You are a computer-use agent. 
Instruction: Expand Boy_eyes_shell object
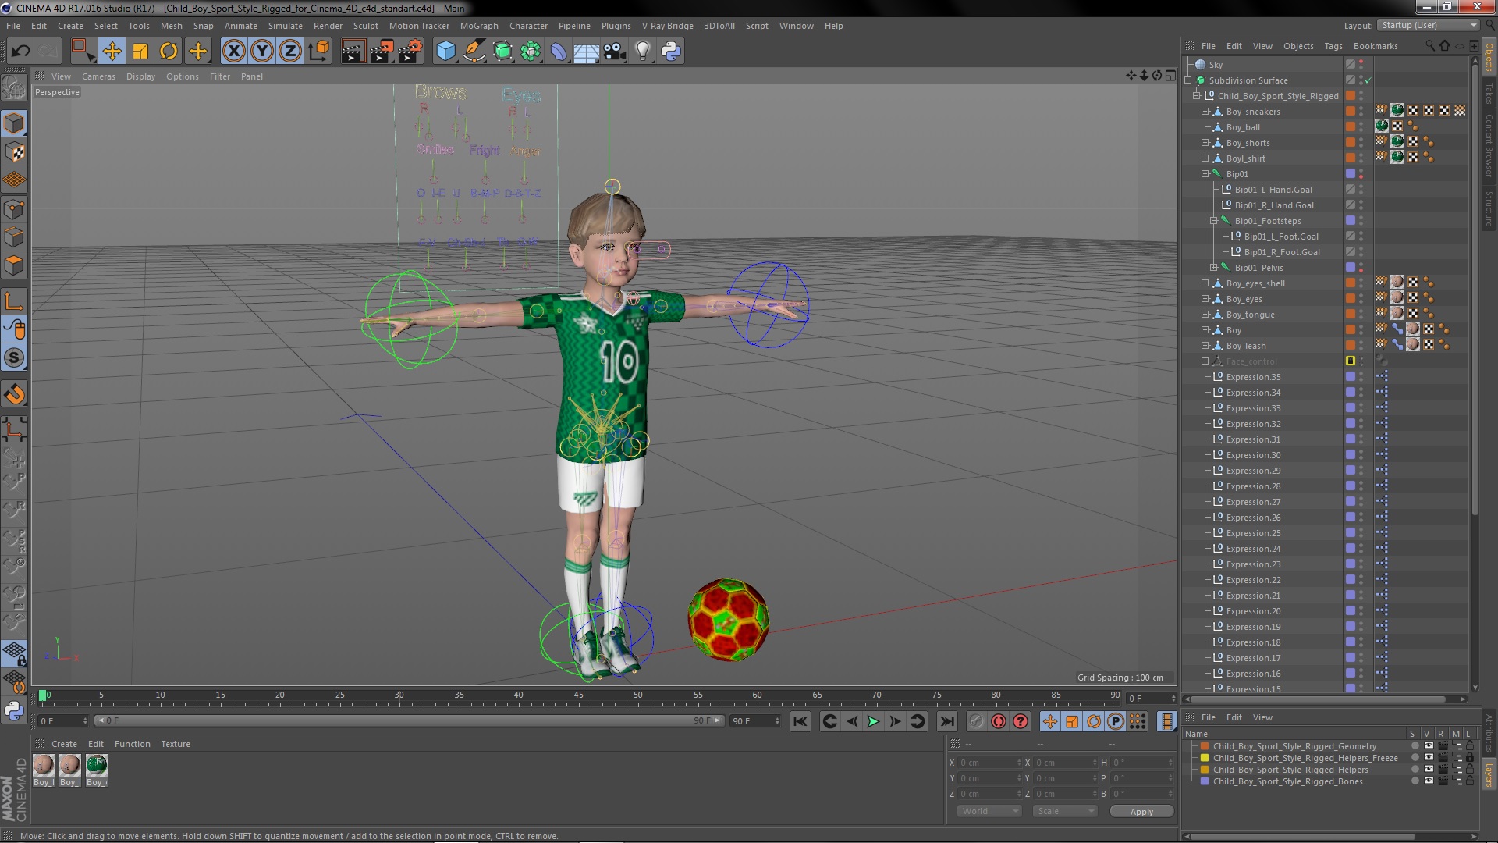[x=1205, y=283]
